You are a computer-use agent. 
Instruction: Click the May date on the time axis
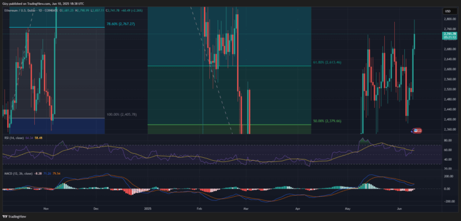(x=348, y=209)
